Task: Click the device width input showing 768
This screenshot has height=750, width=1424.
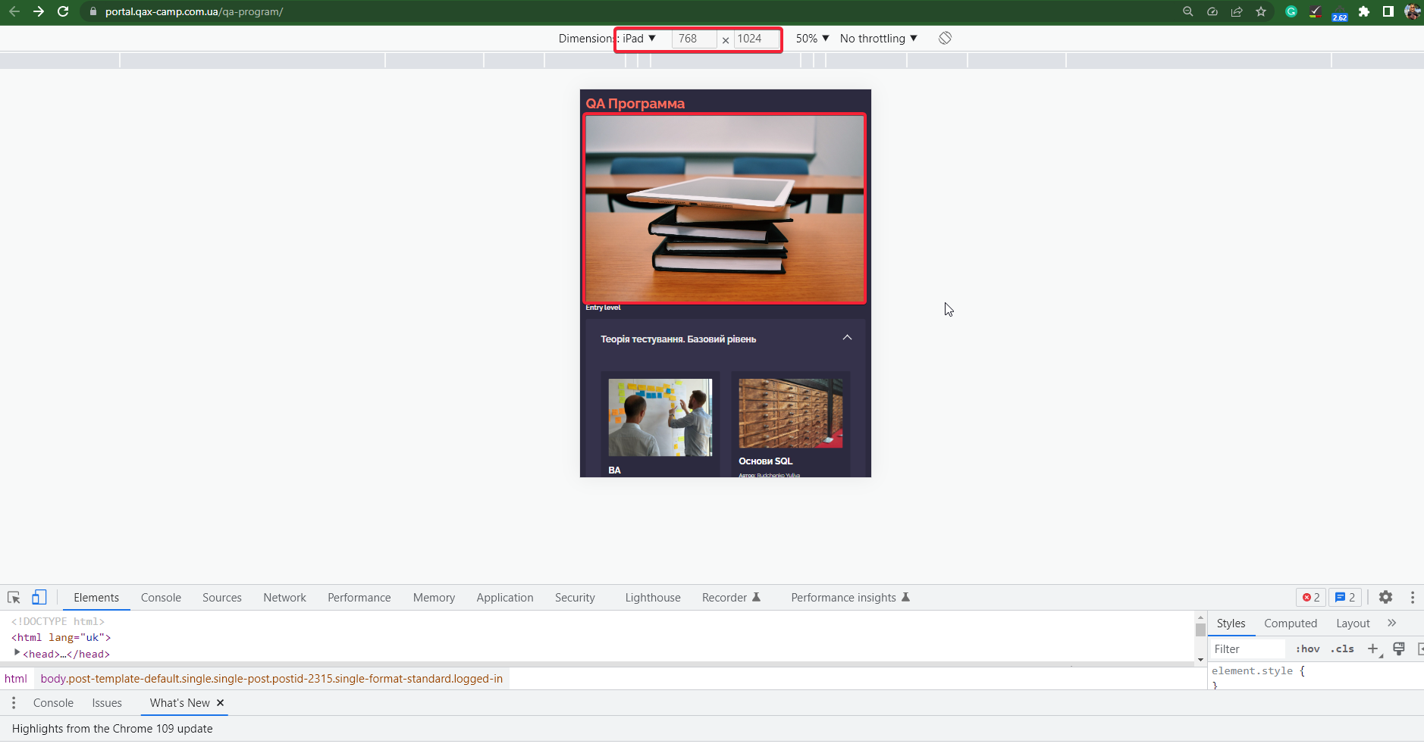Action: click(693, 39)
